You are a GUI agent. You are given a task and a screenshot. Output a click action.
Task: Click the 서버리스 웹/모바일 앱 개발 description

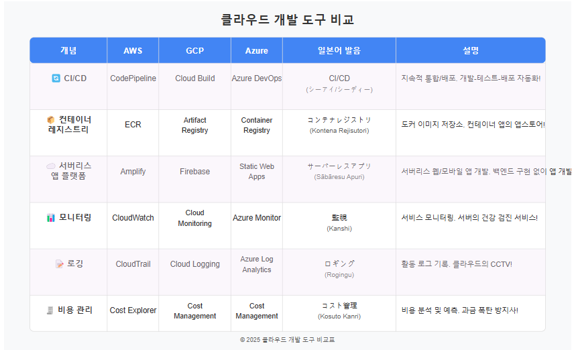(486, 172)
